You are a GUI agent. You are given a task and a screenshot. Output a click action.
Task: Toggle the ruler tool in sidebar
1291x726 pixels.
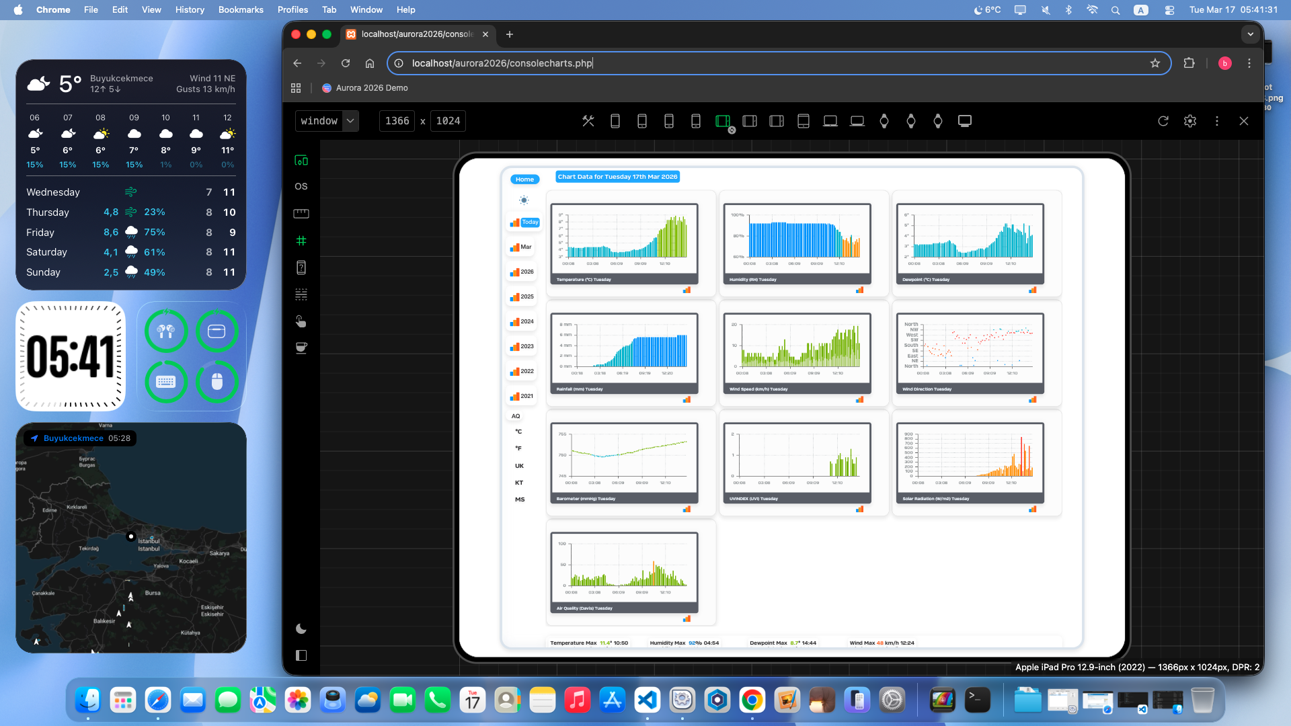301,214
